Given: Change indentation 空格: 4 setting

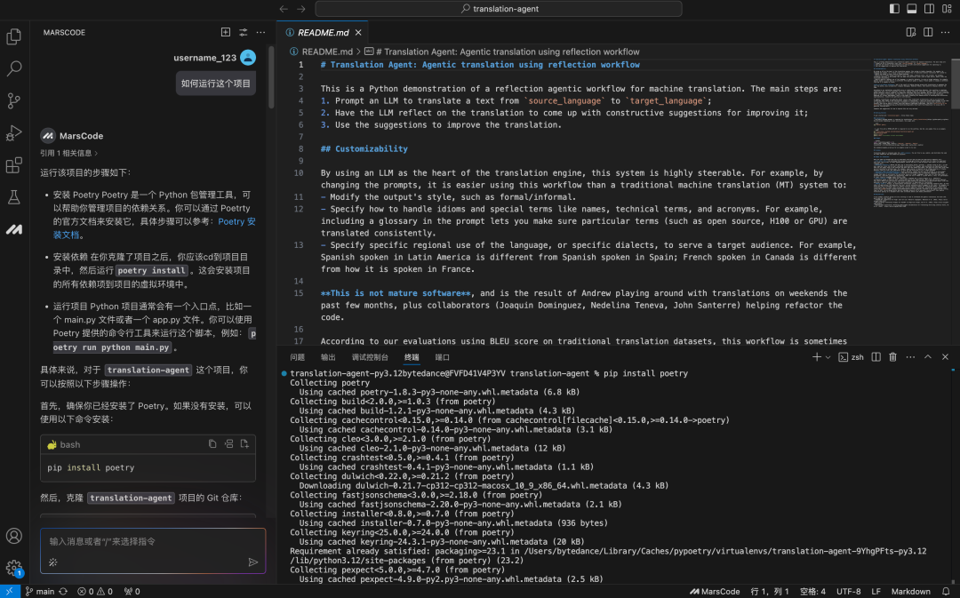Looking at the screenshot, I should click(x=813, y=591).
